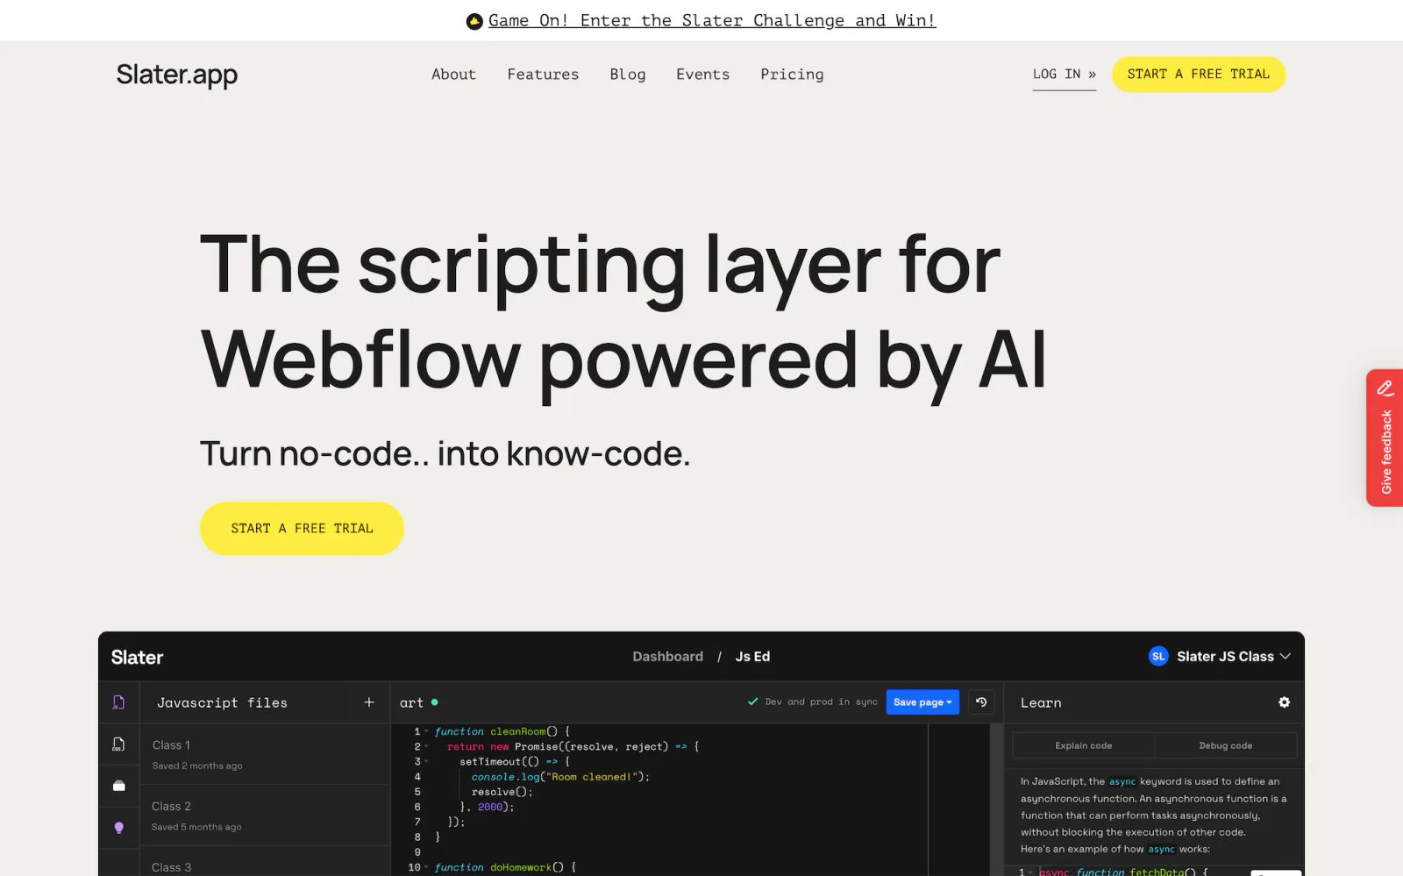Select the Class 2 file
1403x876 pixels.
[265, 815]
